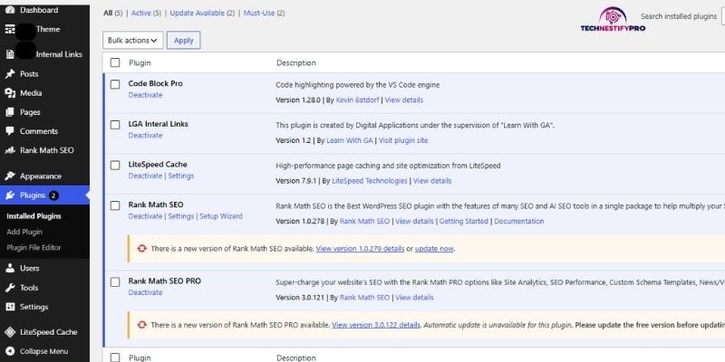This screenshot has width=725, height=362.
Task: View version 1.0.279 details link
Action: coord(360,248)
